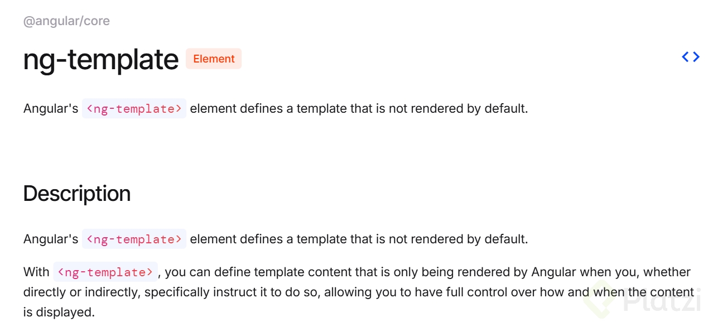Click "Angular's" in the sentence below the title
Screen dimensions: 708x322
pyautogui.click(x=51, y=109)
